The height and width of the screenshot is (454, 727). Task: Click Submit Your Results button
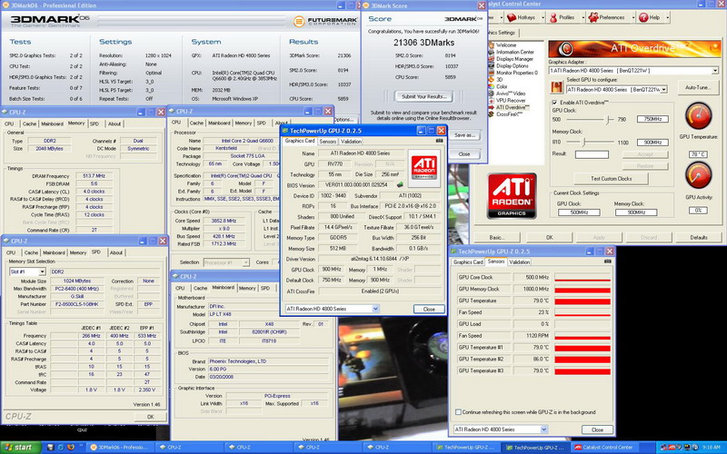[x=423, y=96]
